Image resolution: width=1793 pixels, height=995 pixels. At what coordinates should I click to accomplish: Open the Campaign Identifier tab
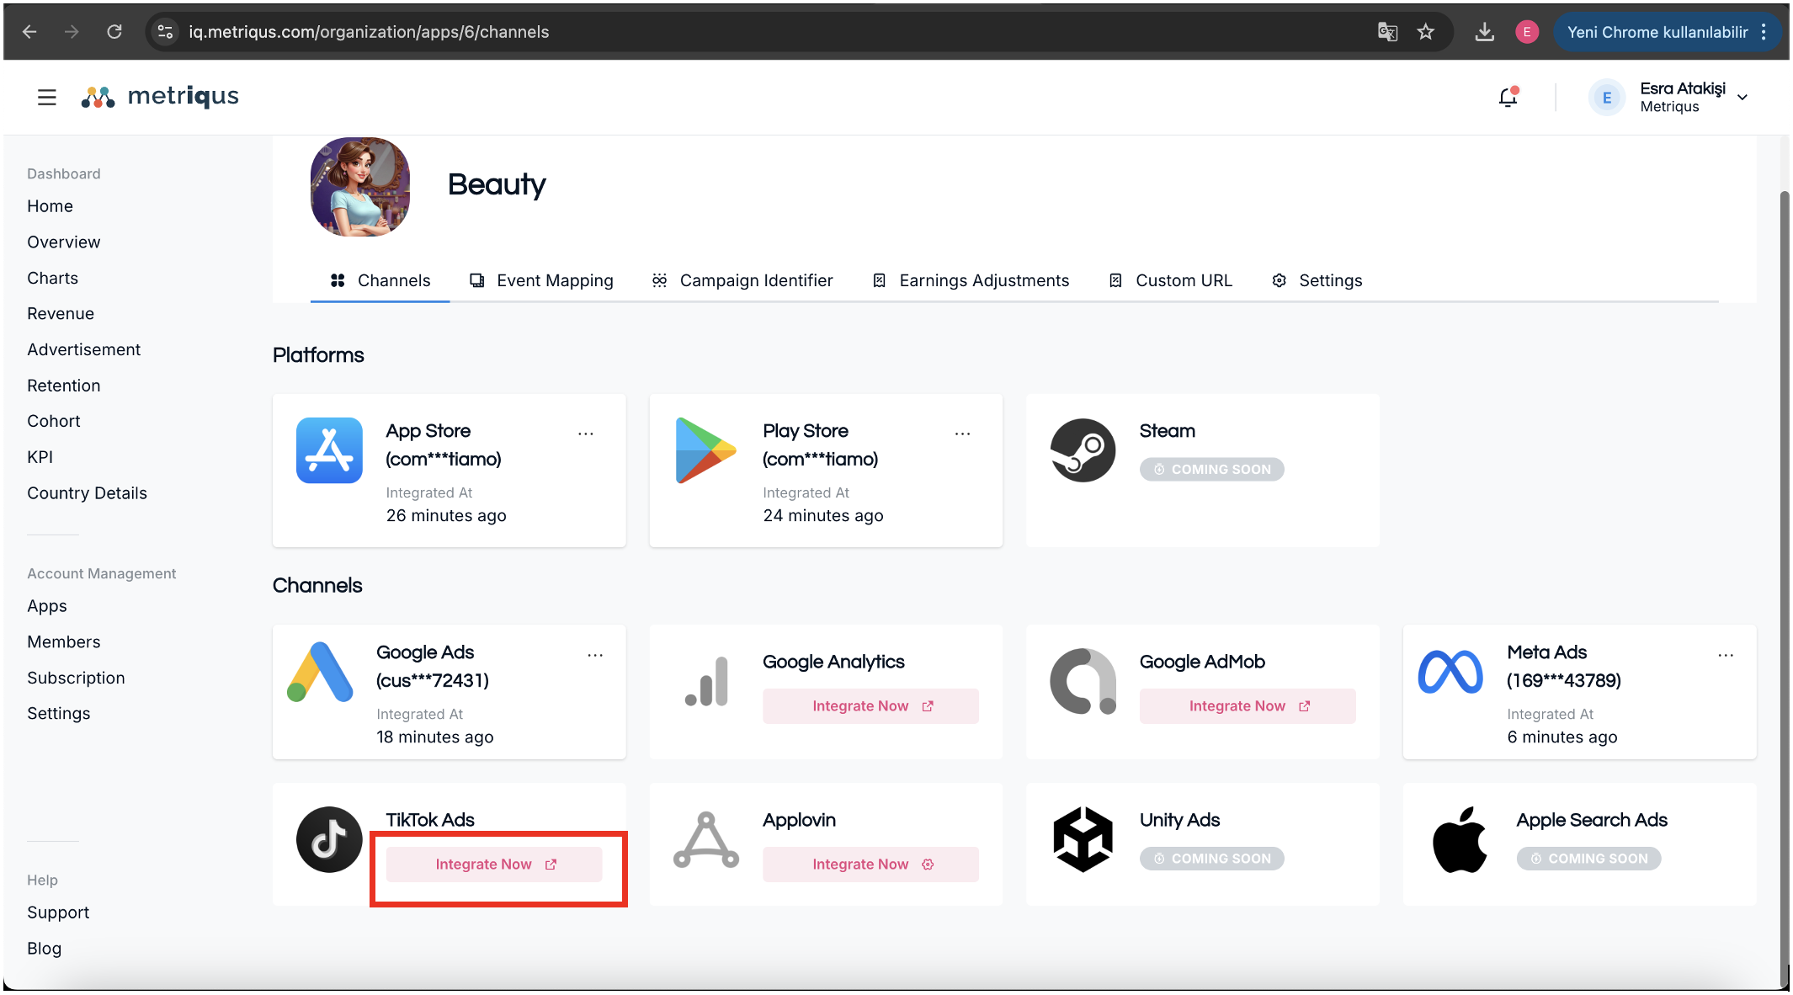click(742, 280)
